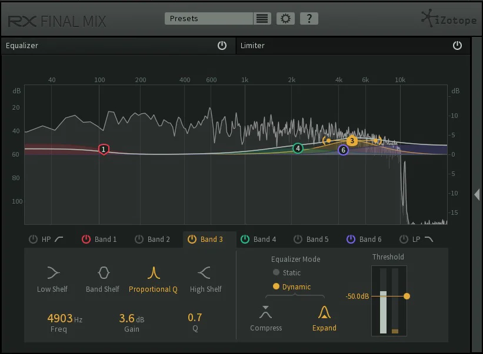Click Band 3 left bandwidth handle
Image resolution: width=483 pixels, height=354 pixels.
326,141
